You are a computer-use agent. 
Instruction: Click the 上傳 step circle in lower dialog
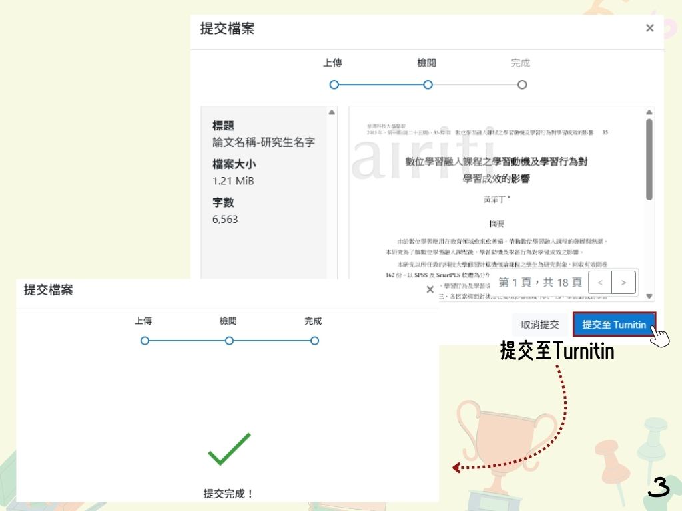tap(145, 341)
